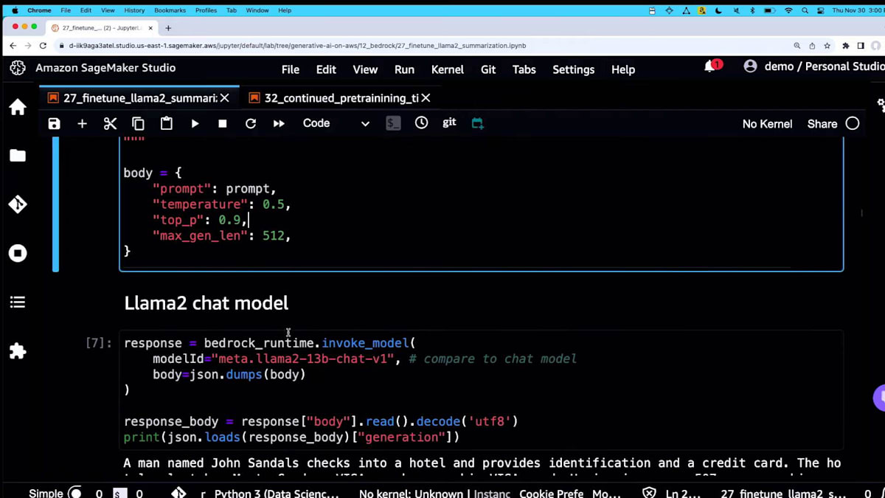Click inside the body dictionary code cell
Viewport: 885px width, 498px height.
click(481, 204)
